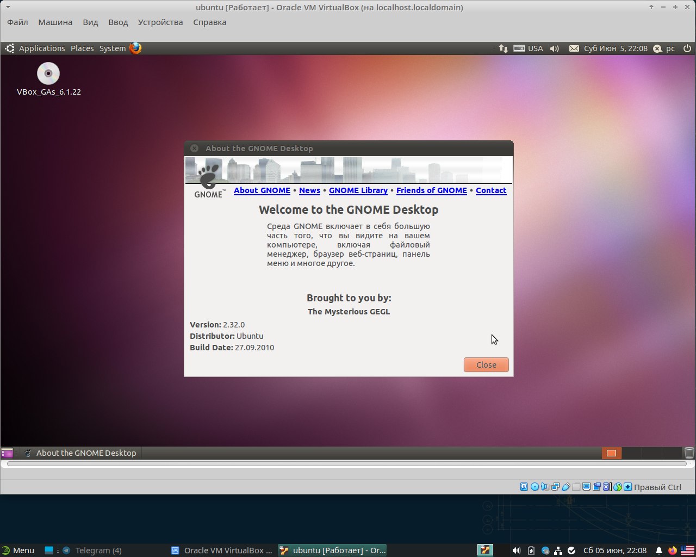The height and width of the screenshot is (557, 696).
Task: Open the Вид menu
Action: [90, 22]
